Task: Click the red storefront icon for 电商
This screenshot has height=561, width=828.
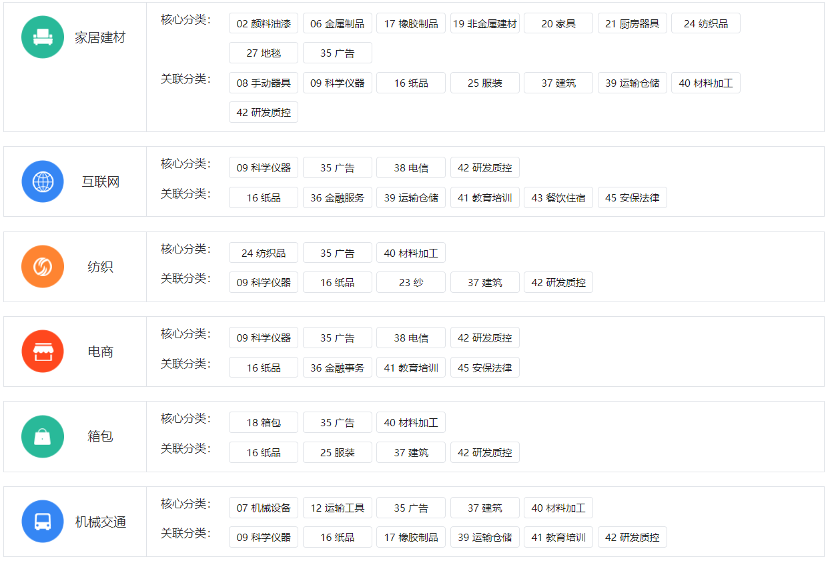Action: 43,352
